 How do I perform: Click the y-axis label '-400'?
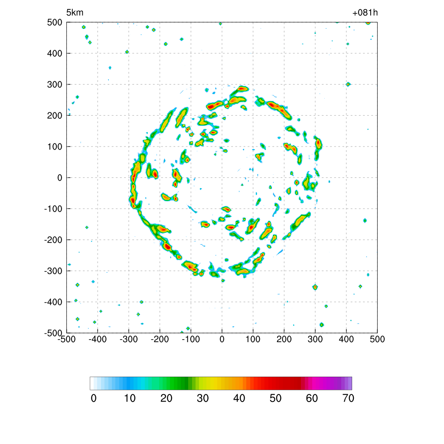point(53,302)
